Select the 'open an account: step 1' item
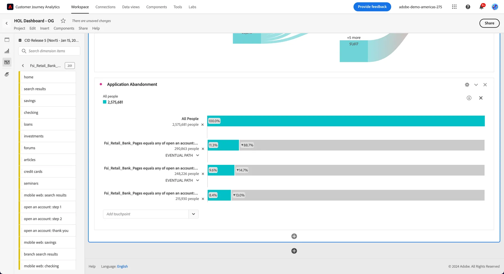Screen dimensions: 504x274 (48, 207)
